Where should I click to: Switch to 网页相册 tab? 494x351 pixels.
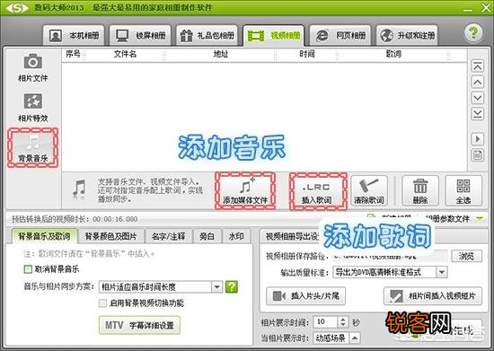click(340, 36)
